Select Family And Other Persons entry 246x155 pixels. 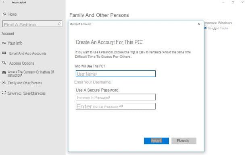click(25, 83)
